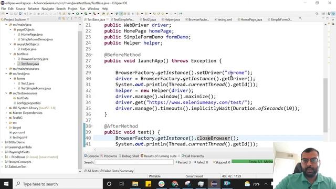Show hidden editor tabs overflow
336x189 pixels.
pyautogui.click(x=300, y=19)
